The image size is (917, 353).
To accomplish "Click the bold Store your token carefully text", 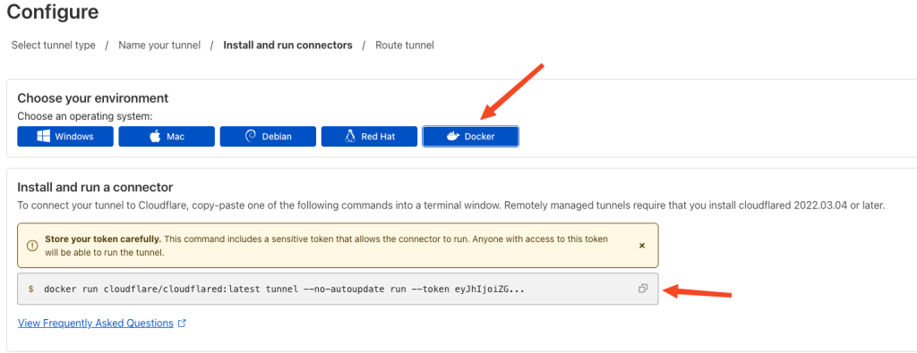I will click(103, 240).
